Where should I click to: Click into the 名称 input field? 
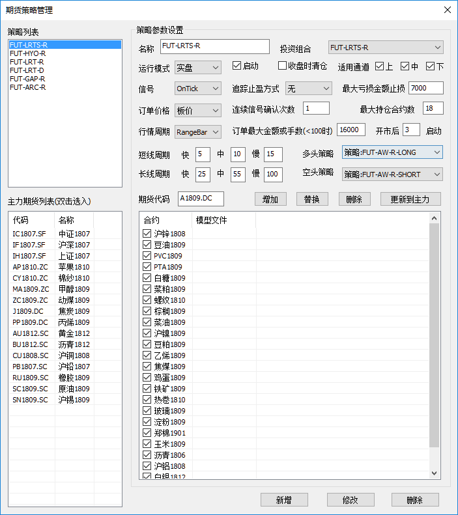215,46
